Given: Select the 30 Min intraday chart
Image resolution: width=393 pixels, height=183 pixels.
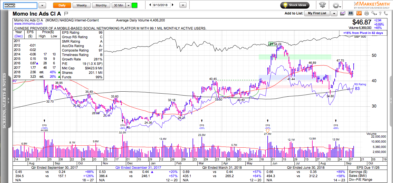Looking at the screenshot, I should [119, 5].
